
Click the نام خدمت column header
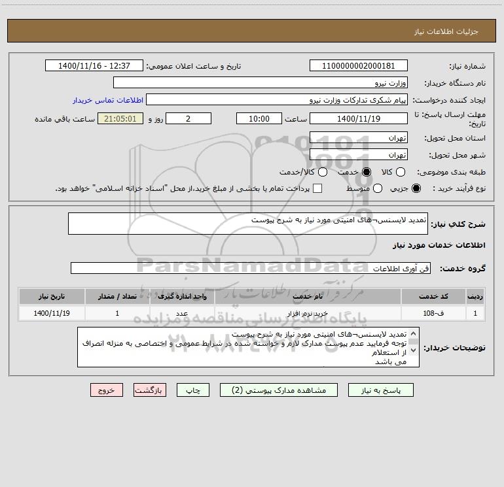click(308, 296)
